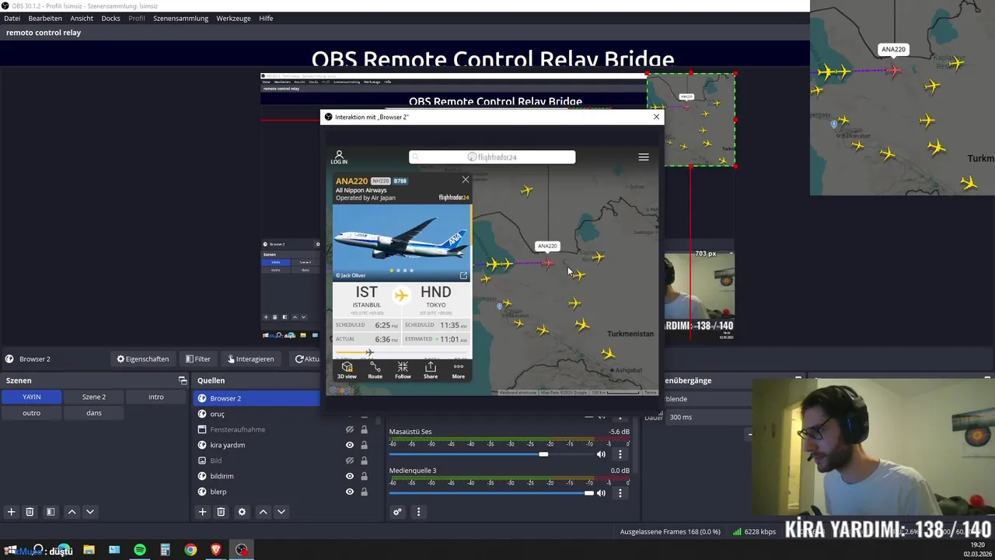Move source up in Quellen list

click(x=263, y=512)
